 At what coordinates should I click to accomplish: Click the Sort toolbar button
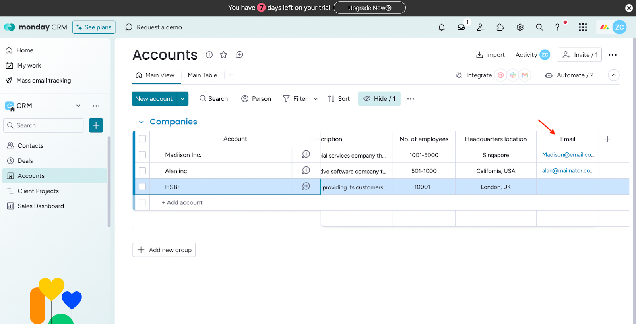[x=339, y=99]
